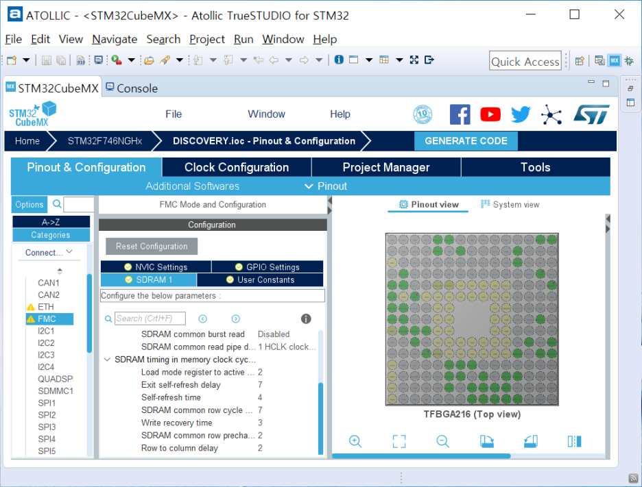
Task: Click Reset Configuration button
Action: click(152, 246)
